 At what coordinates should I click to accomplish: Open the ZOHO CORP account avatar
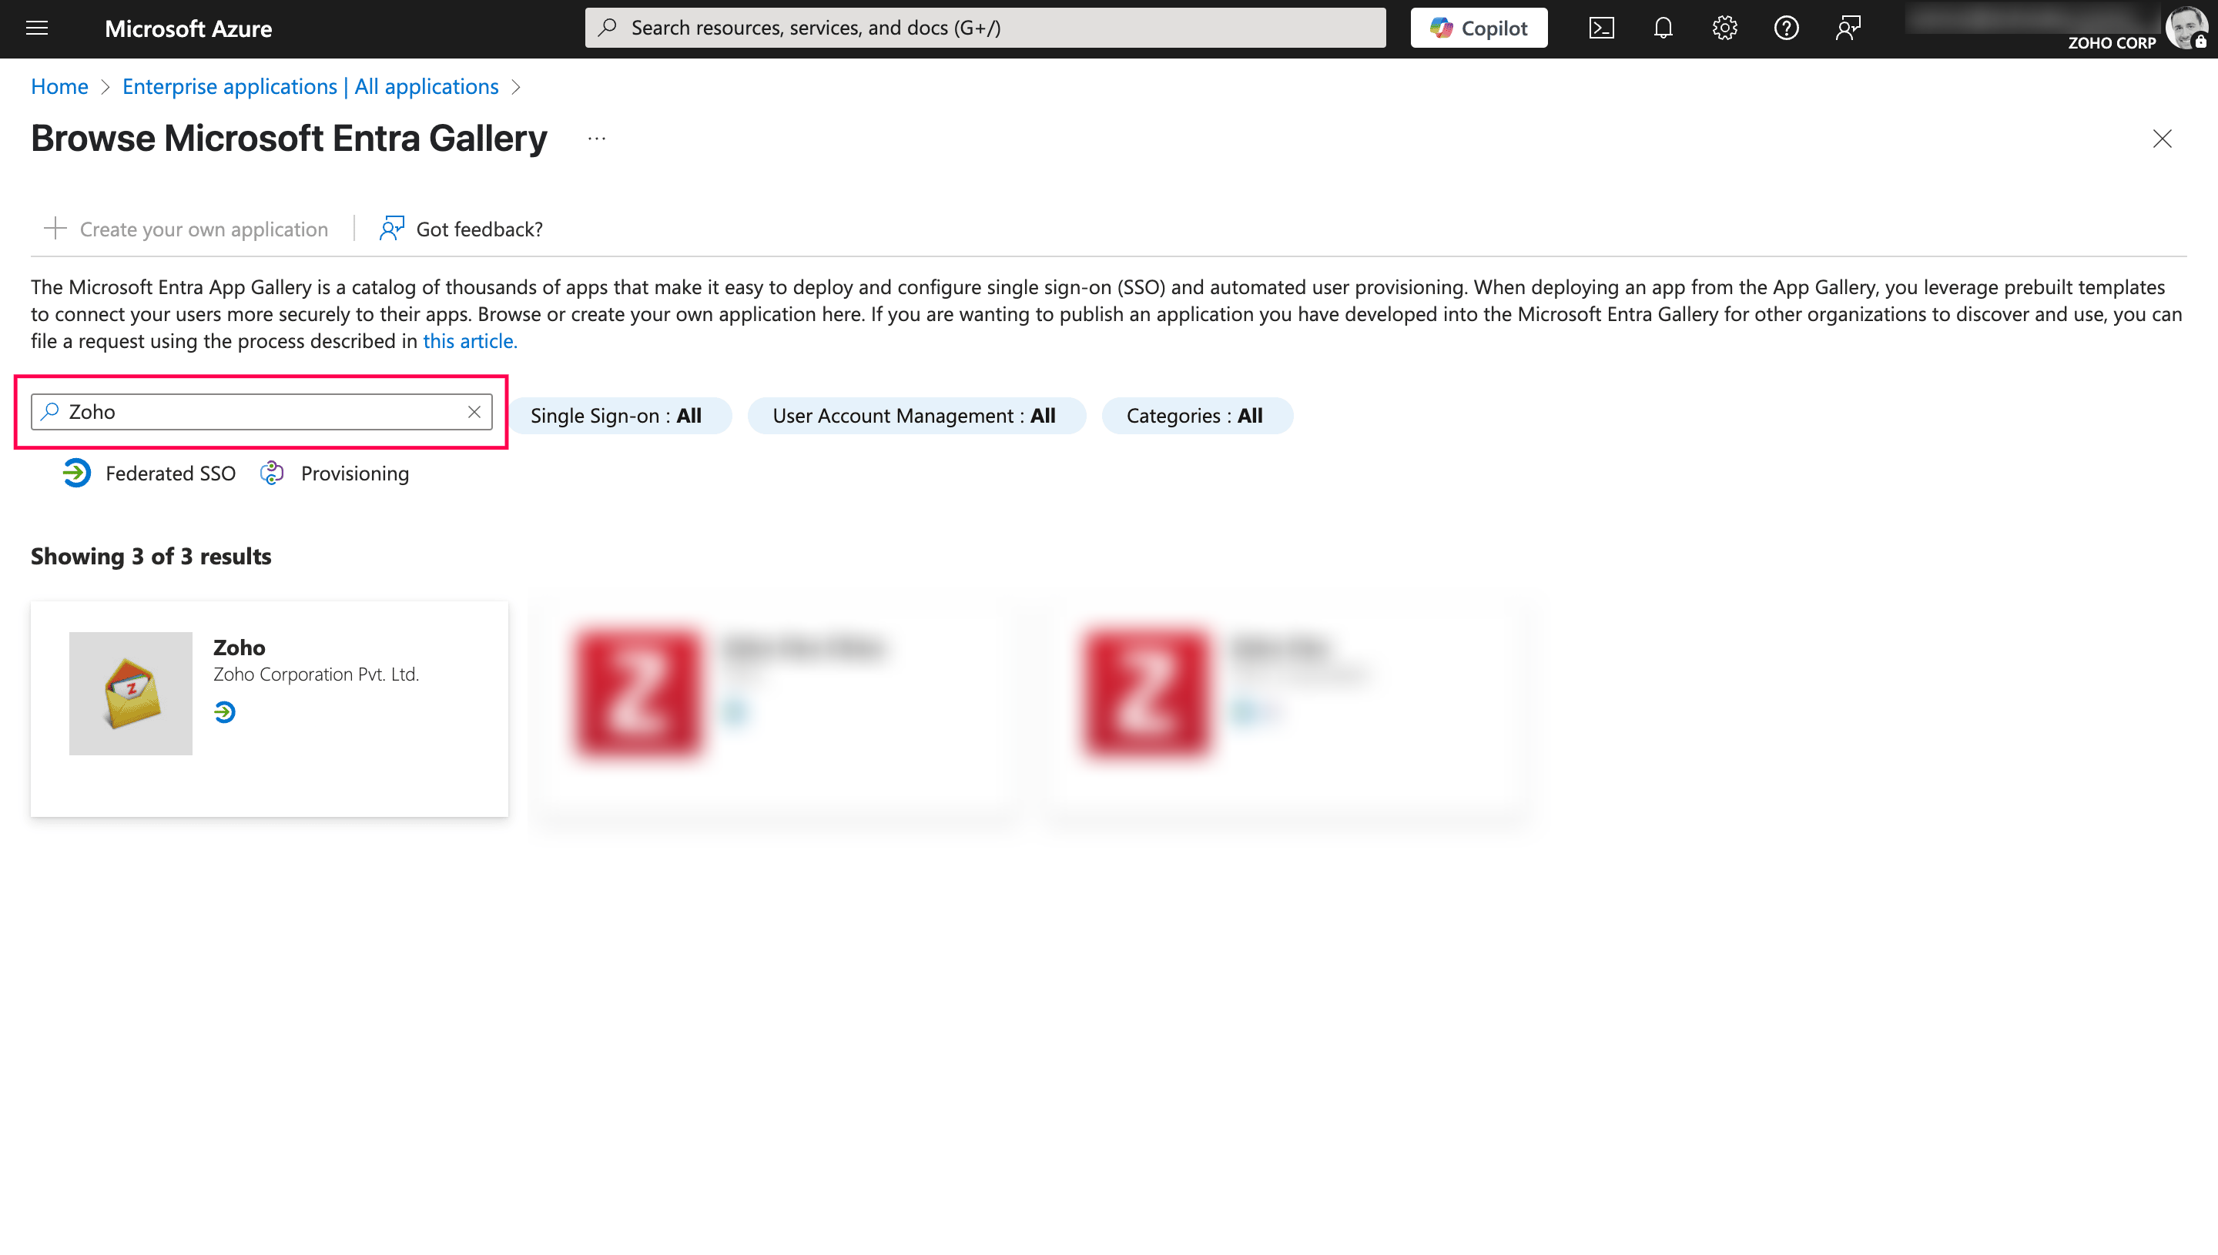(x=2185, y=28)
